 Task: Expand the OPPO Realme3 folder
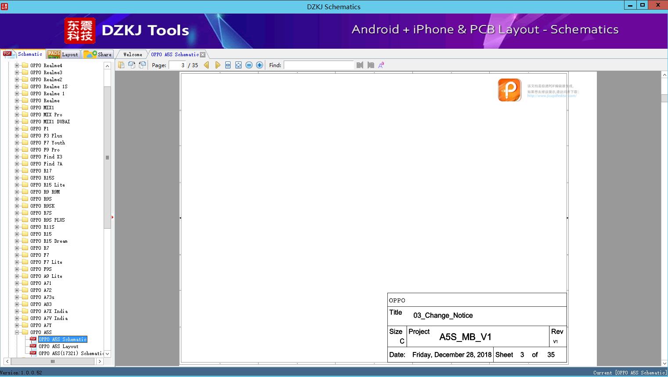click(x=17, y=72)
